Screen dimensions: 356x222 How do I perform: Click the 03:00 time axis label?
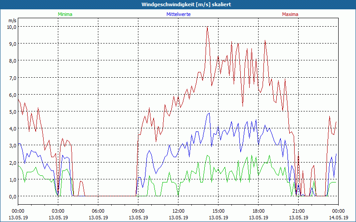[x=58, y=211]
